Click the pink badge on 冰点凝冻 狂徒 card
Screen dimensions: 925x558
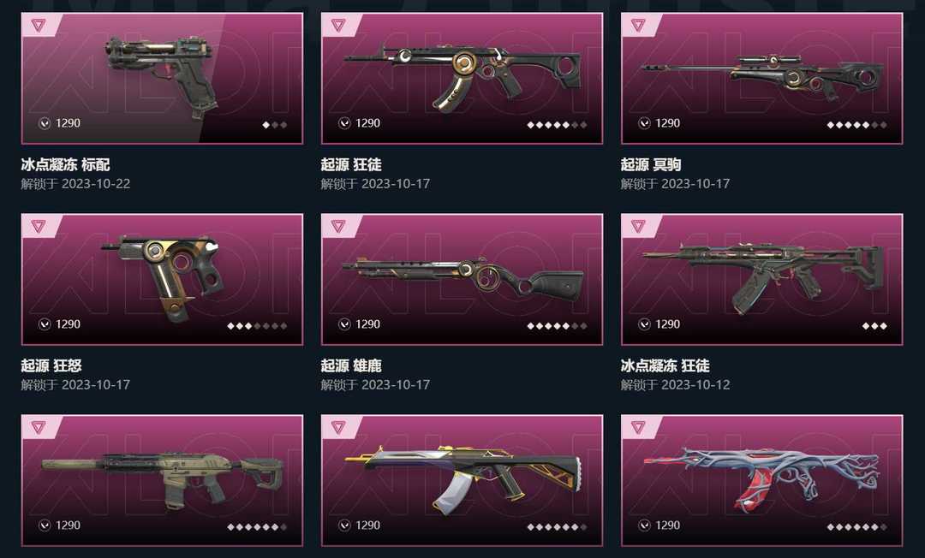click(x=638, y=226)
